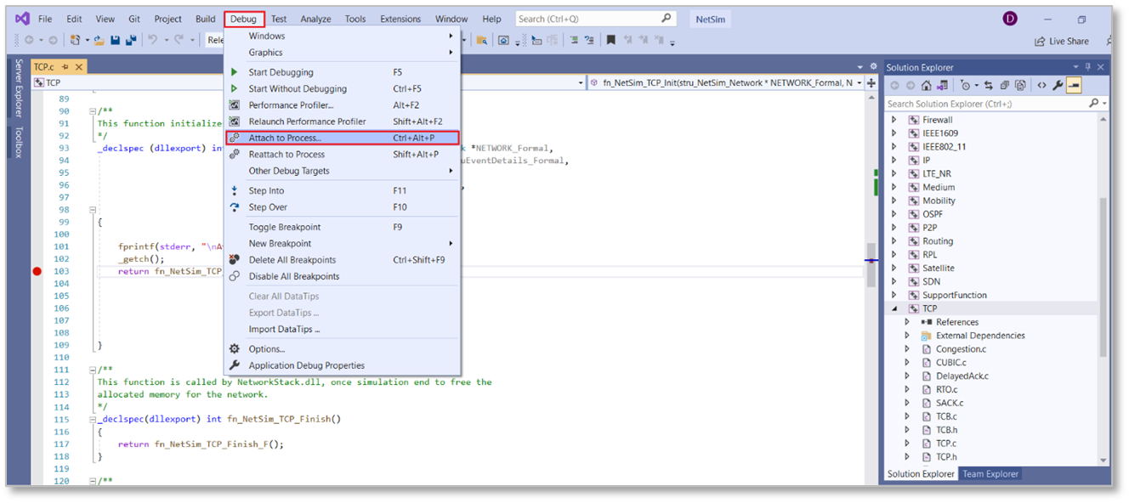The height and width of the screenshot is (503, 1129).
Task: Click Application Debug Properties entry
Action: pos(342,365)
